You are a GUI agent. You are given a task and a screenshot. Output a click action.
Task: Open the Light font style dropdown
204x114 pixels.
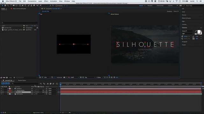(x=188, y=34)
